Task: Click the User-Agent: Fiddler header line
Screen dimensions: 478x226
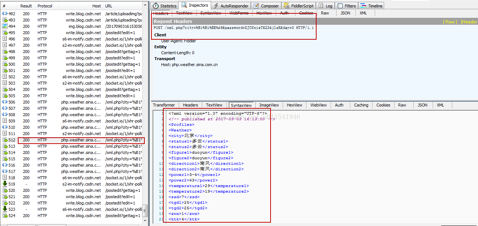Action: coord(179,41)
